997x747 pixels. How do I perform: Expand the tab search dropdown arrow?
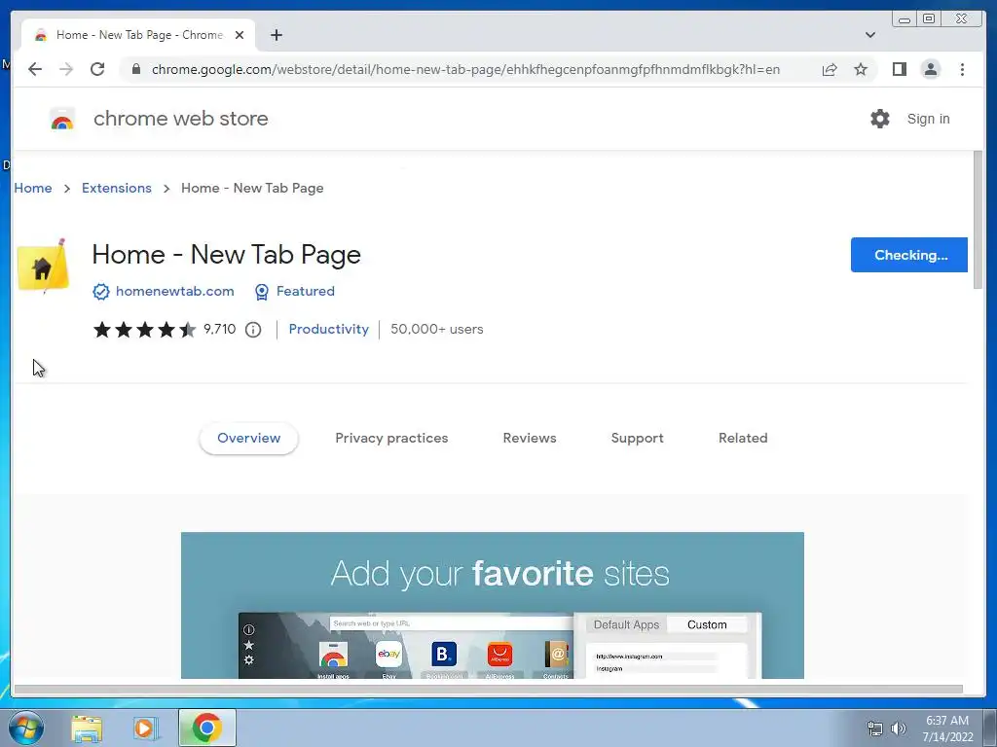[869, 35]
